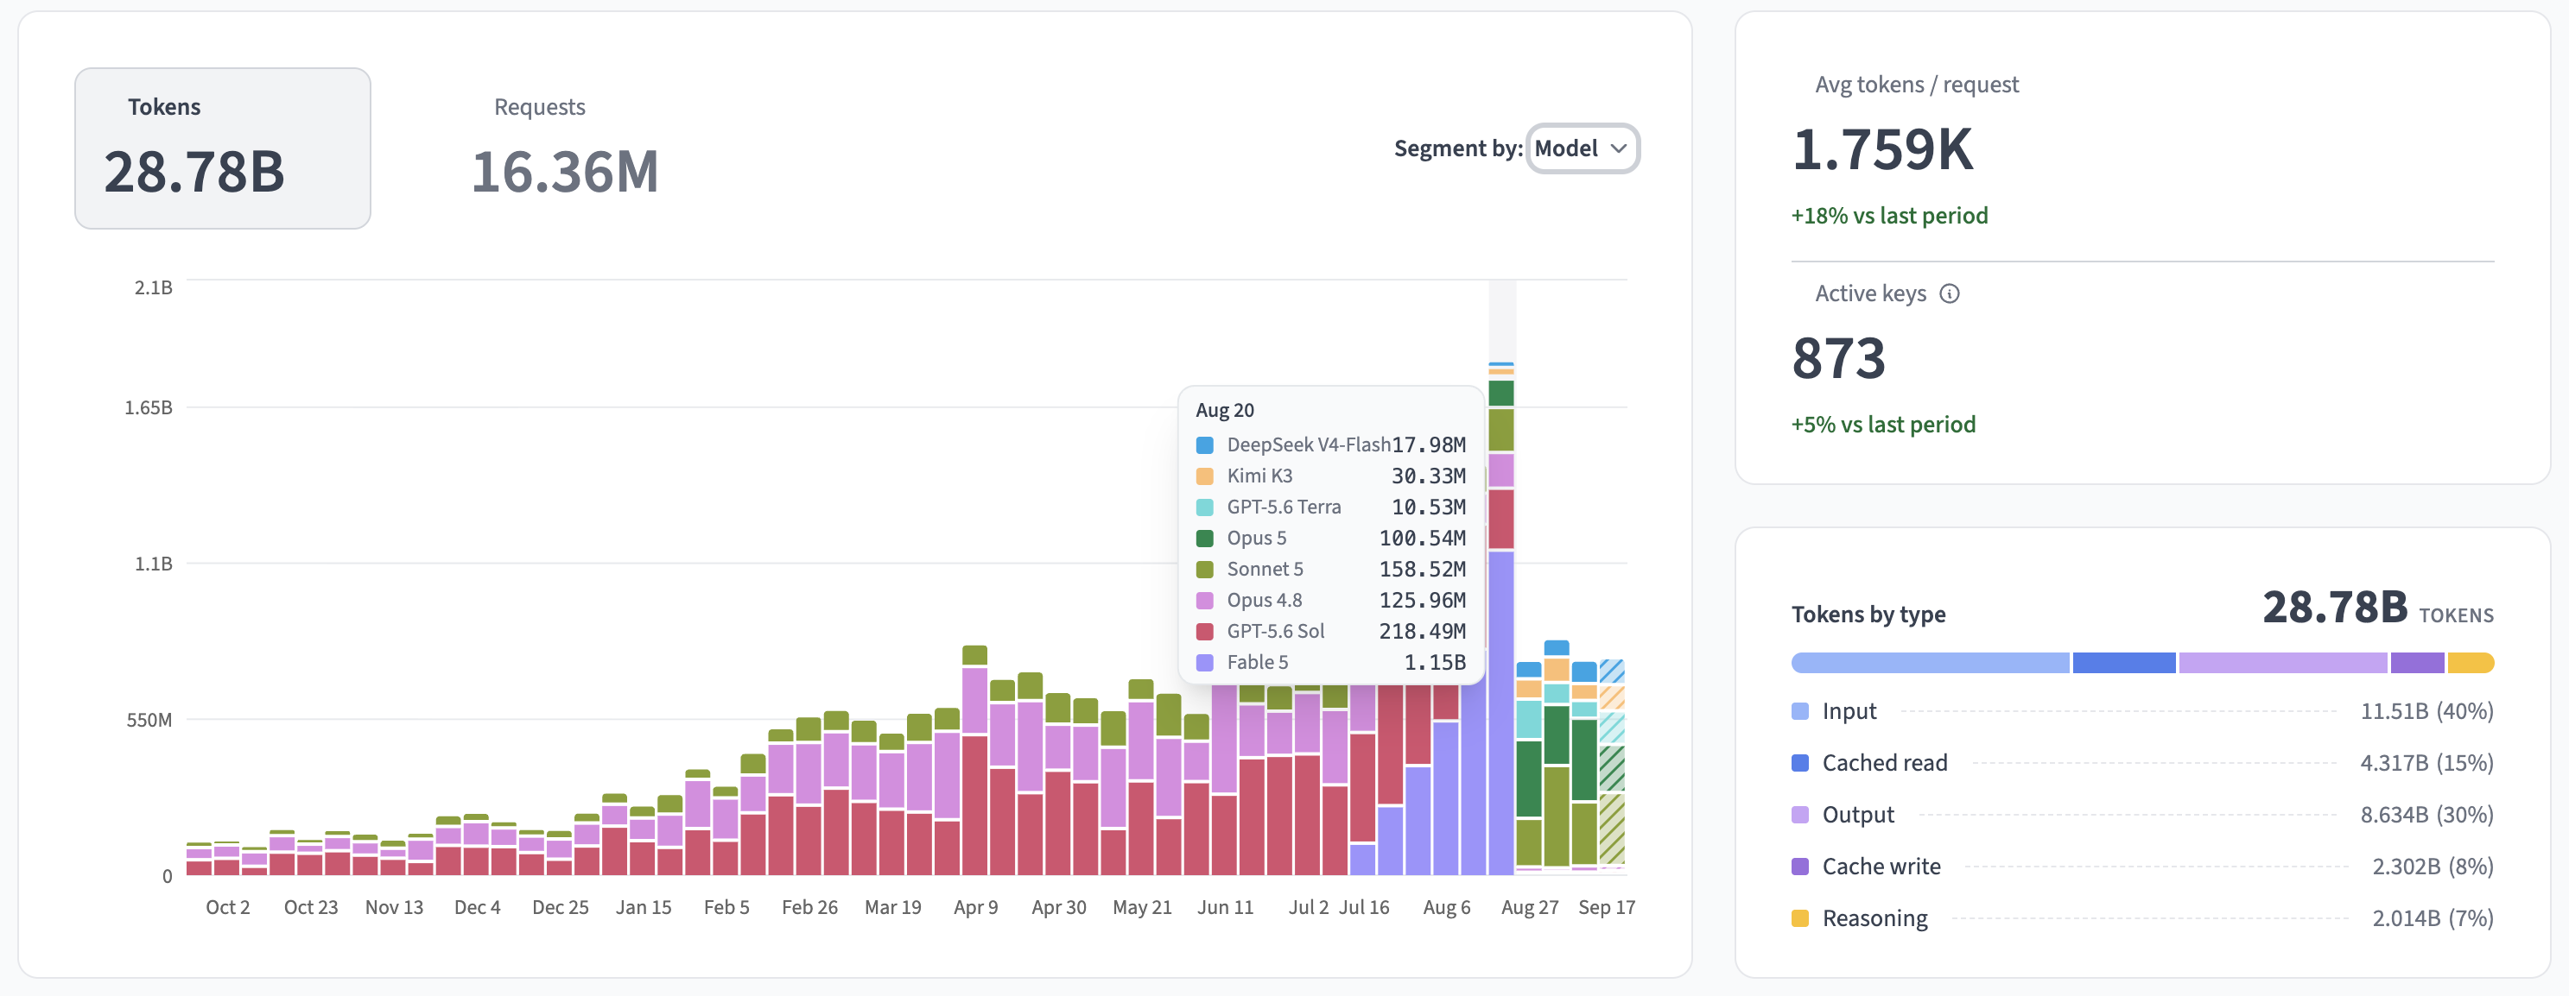
Task: Click the Cached read legend color square
Action: pos(1800,763)
